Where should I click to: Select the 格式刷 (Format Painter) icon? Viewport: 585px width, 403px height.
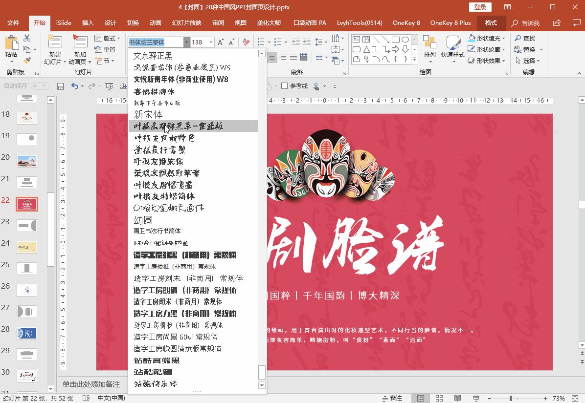pos(28,60)
